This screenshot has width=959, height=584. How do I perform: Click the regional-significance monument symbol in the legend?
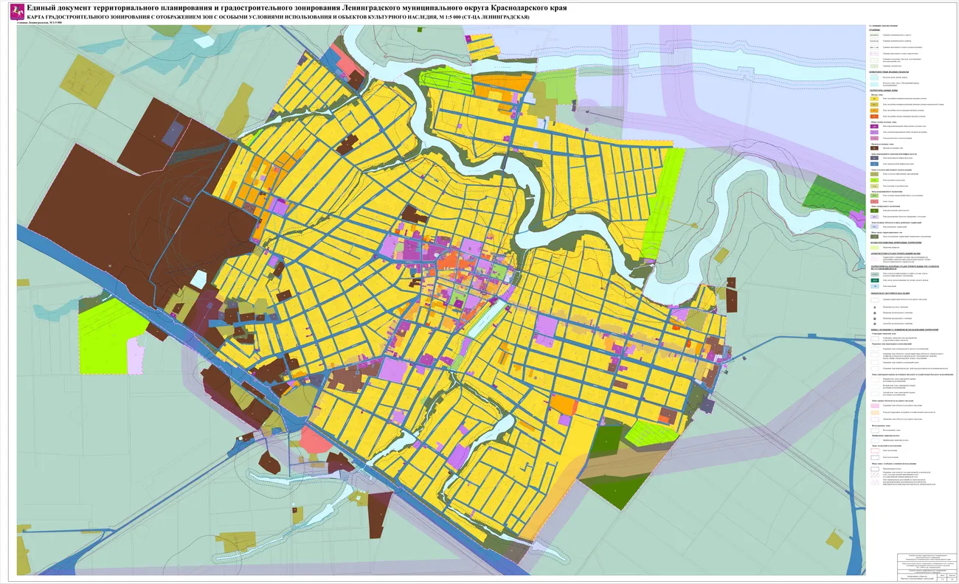point(874,313)
